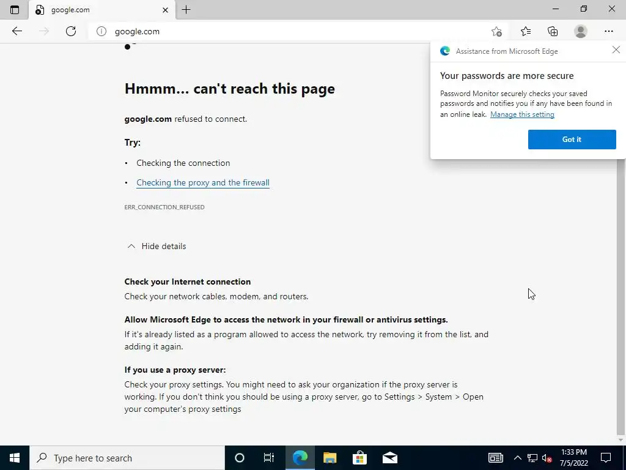Click the Hmmm... can't reach this page heading
626x470 pixels.
230,89
